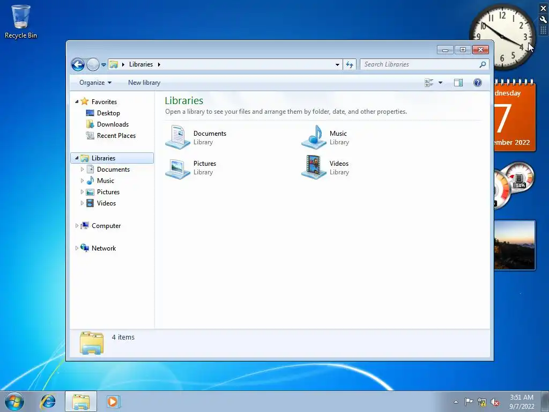Image resolution: width=549 pixels, height=412 pixels.
Task: Select the Documents library icon
Action: [x=178, y=137]
